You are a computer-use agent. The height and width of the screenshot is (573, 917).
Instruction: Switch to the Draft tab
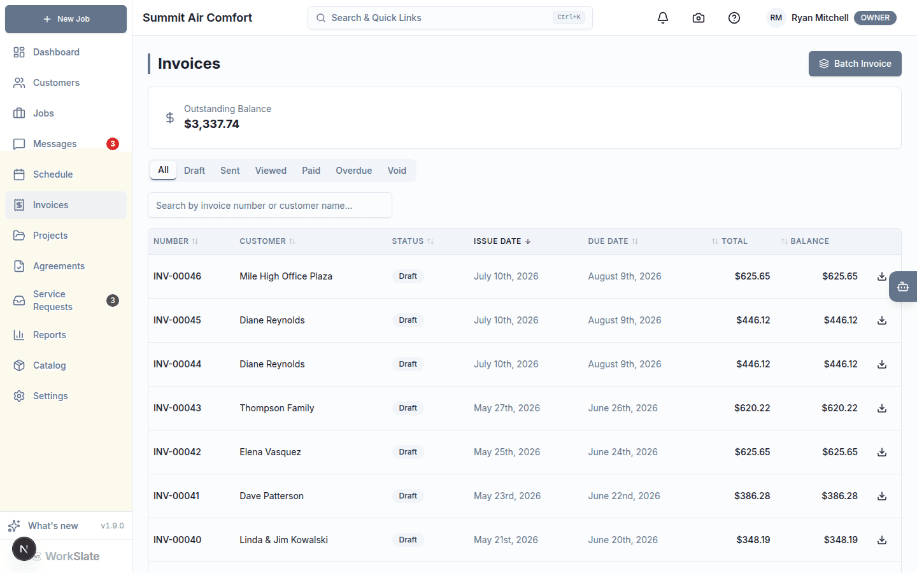click(x=194, y=171)
